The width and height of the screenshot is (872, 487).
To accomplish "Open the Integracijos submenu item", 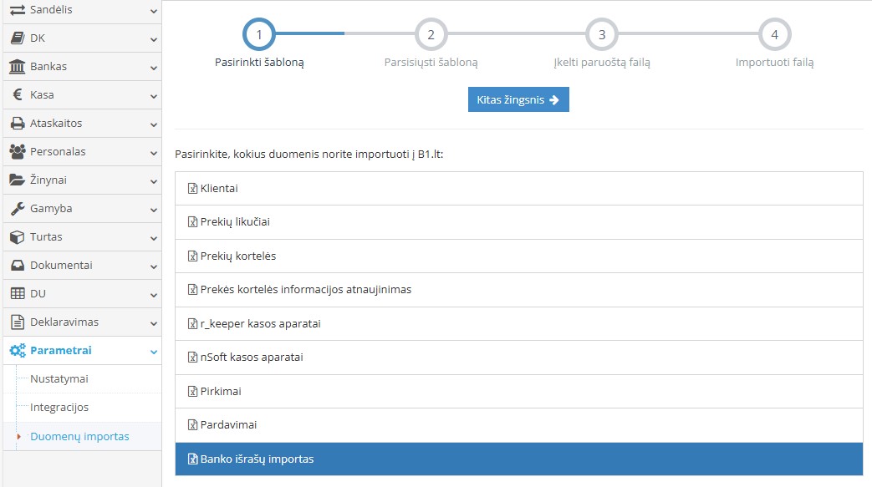I will click(x=59, y=408).
